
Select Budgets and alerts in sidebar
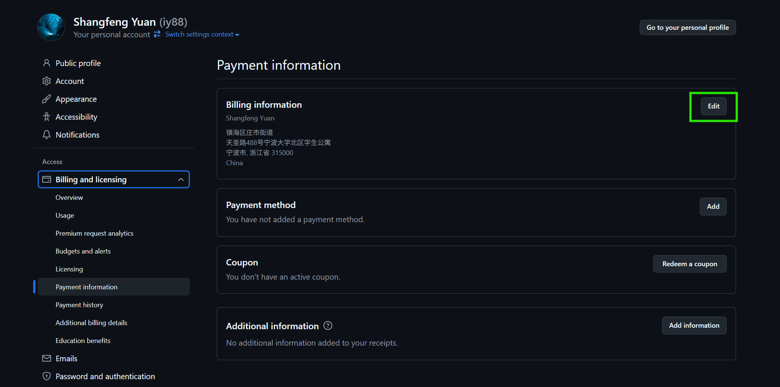pyautogui.click(x=83, y=251)
